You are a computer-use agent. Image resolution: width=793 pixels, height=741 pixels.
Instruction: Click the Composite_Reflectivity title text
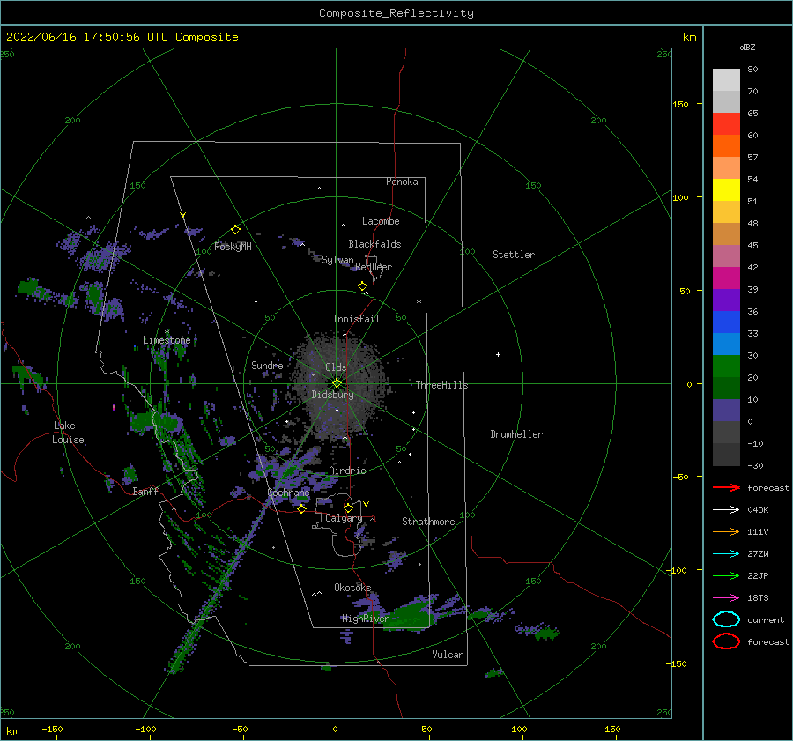click(396, 13)
